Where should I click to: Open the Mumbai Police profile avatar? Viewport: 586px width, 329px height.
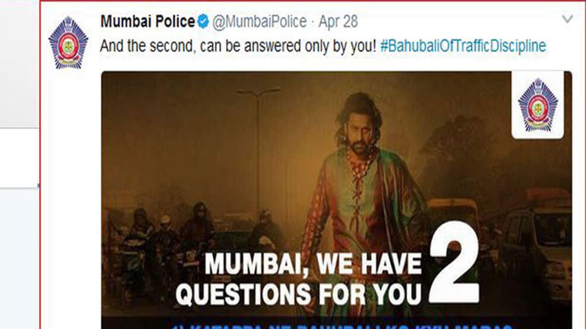(68, 42)
